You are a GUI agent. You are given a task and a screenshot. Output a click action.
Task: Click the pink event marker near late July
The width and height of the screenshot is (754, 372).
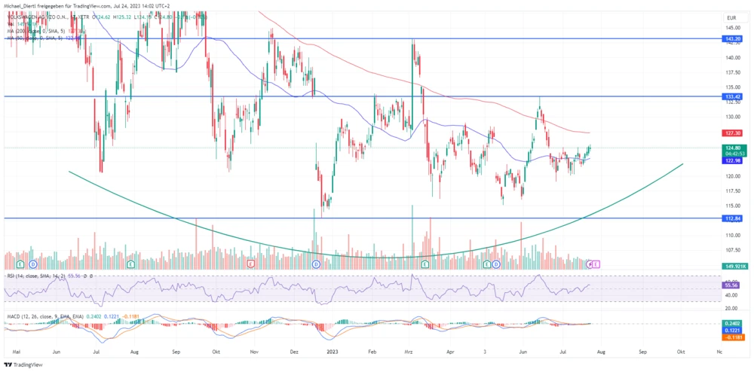pos(596,264)
